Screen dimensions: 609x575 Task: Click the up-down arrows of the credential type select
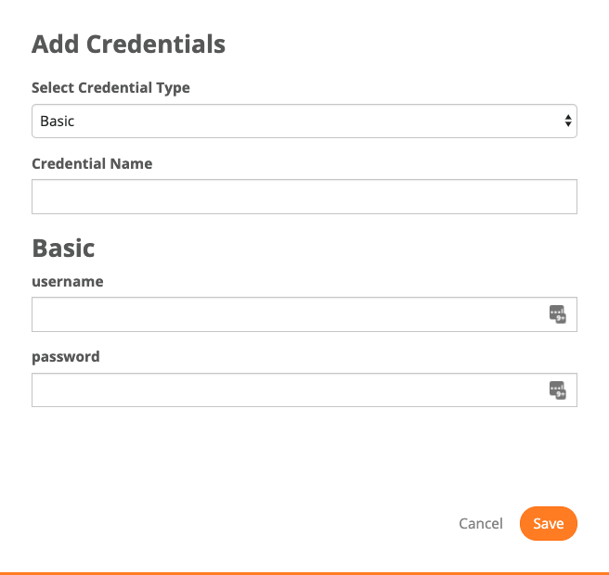click(x=568, y=121)
